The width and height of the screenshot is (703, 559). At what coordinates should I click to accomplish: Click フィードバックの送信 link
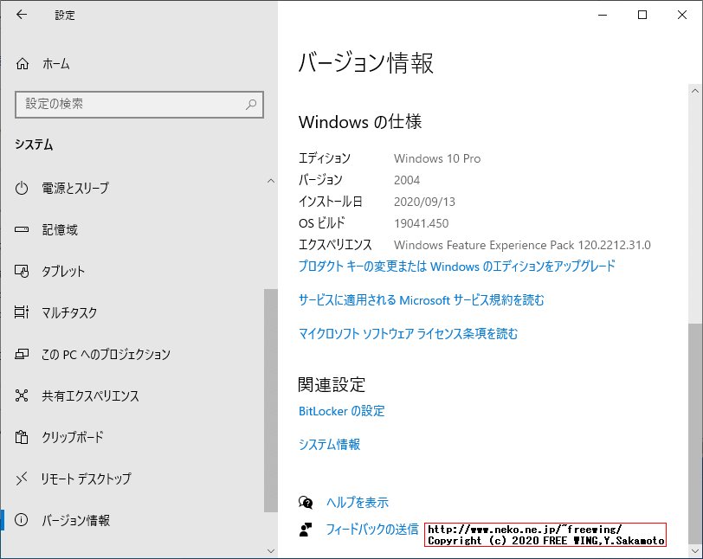click(372, 530)
